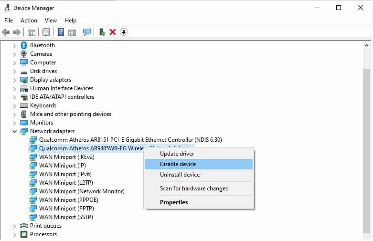Image resolution: width=373 pixels, height=241 pixels.
Task: Choose Scan for hardware changes context entry
Action: (x=199, y=189)
